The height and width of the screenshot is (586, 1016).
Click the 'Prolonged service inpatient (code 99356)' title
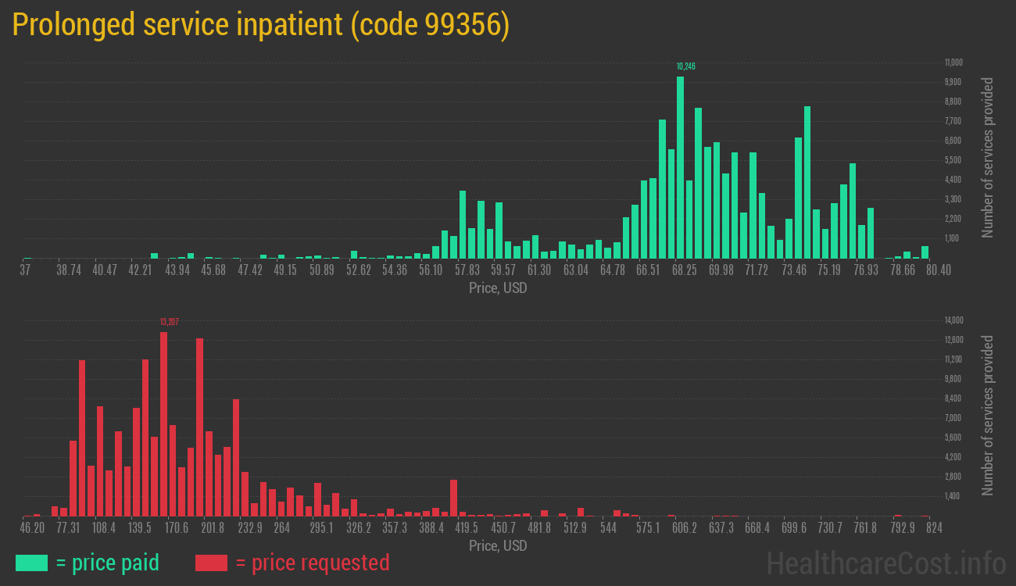(261, 25)
